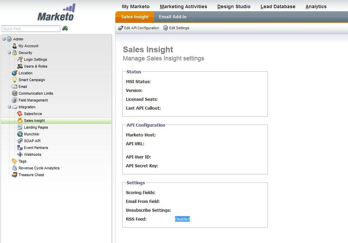348x243 pixels.
Task: Click the highlighted Disabled RSS Feed value
Action: tap(182, 219)
